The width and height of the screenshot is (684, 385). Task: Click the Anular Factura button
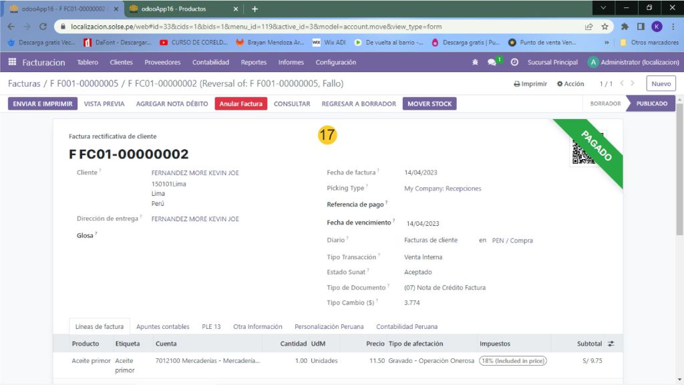coord(240,104)
